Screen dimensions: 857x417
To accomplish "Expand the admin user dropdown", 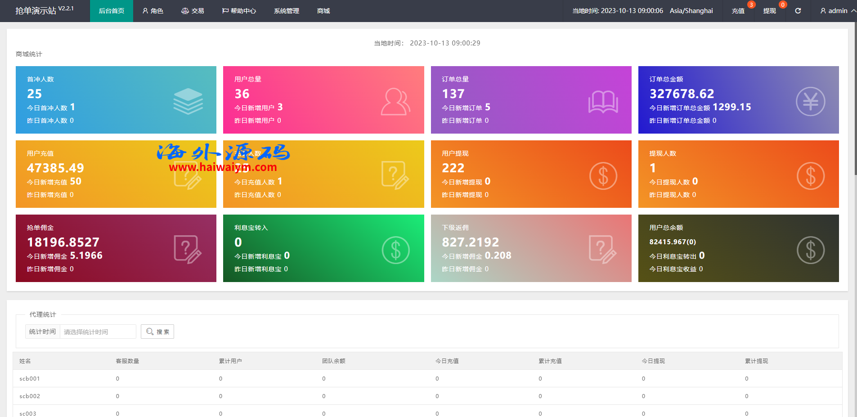I will (837, 11).
